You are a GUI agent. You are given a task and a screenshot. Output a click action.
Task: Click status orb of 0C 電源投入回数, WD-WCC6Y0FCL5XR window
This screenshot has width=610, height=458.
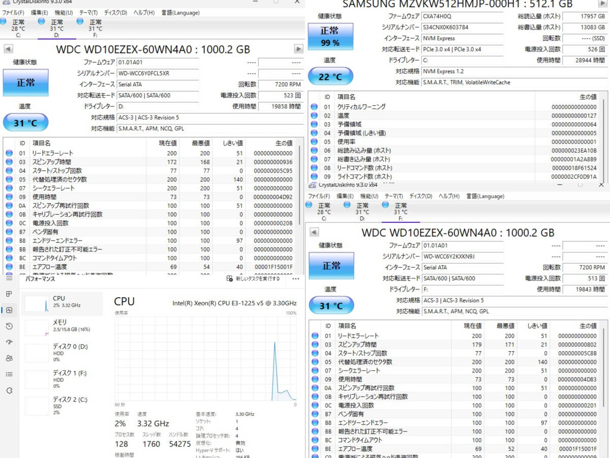(x=9, y=223)
